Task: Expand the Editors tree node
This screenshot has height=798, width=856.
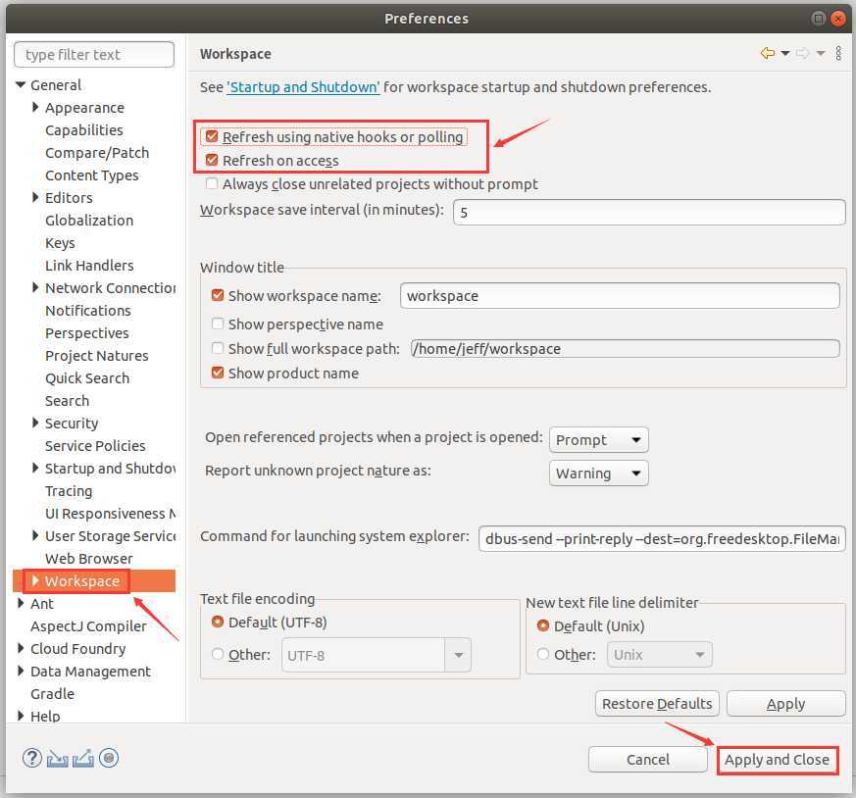Action: [35, 197]
